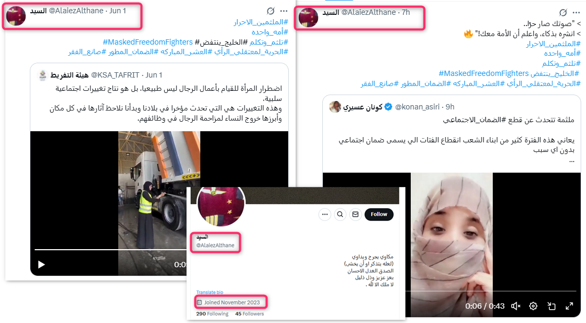
Task: Follow the @AlaiezAlthane account
Action: (x=379, y=214)
